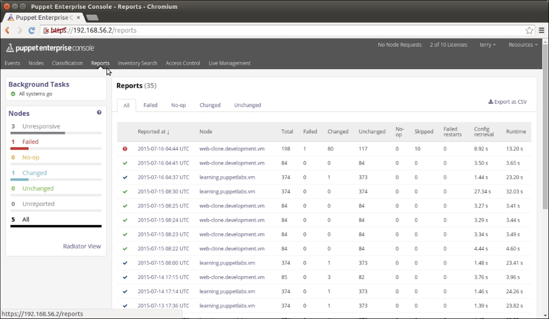Expand the Resources dropdown menu
Image resolution: width=549 pixels, height=319 pixels.
(523, 45)
